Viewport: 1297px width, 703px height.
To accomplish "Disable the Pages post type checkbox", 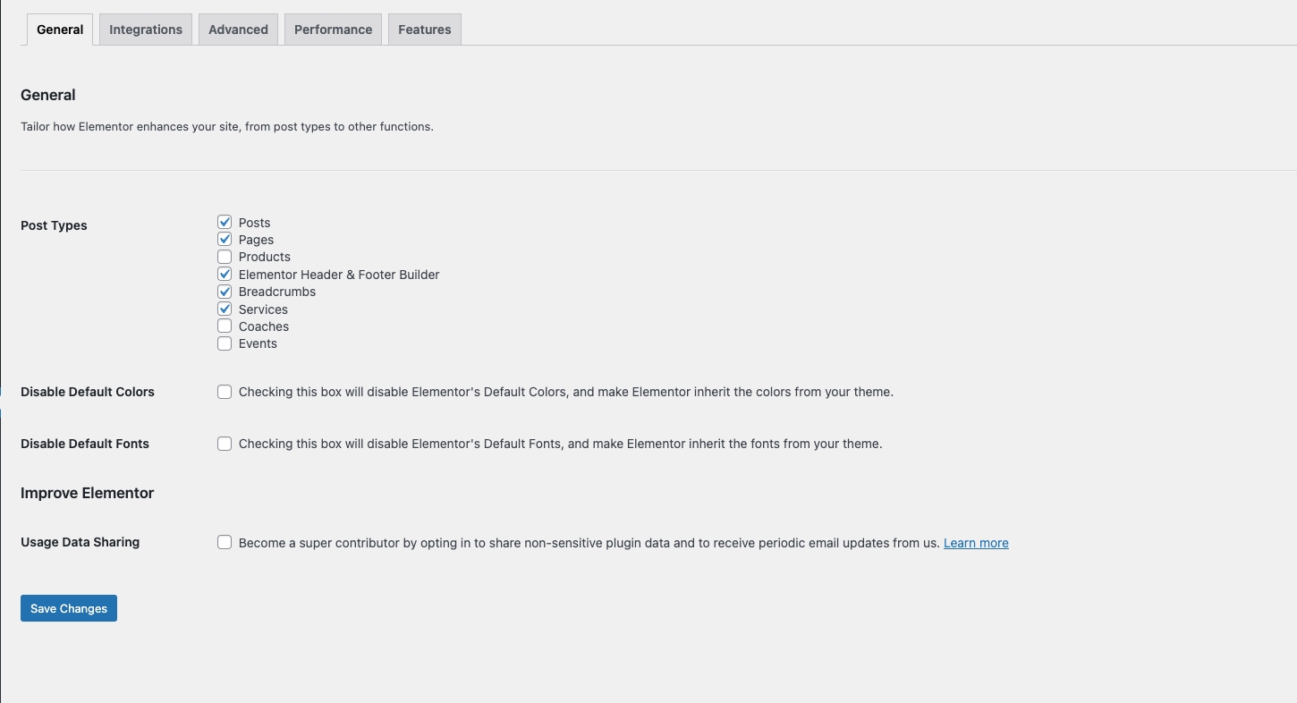I will [x=225, y=240].
